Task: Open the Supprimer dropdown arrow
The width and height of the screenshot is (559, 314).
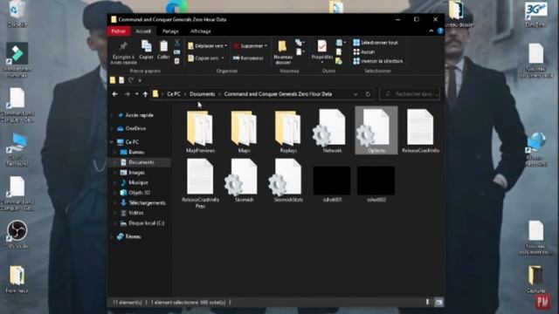Action: coord(266,46)
